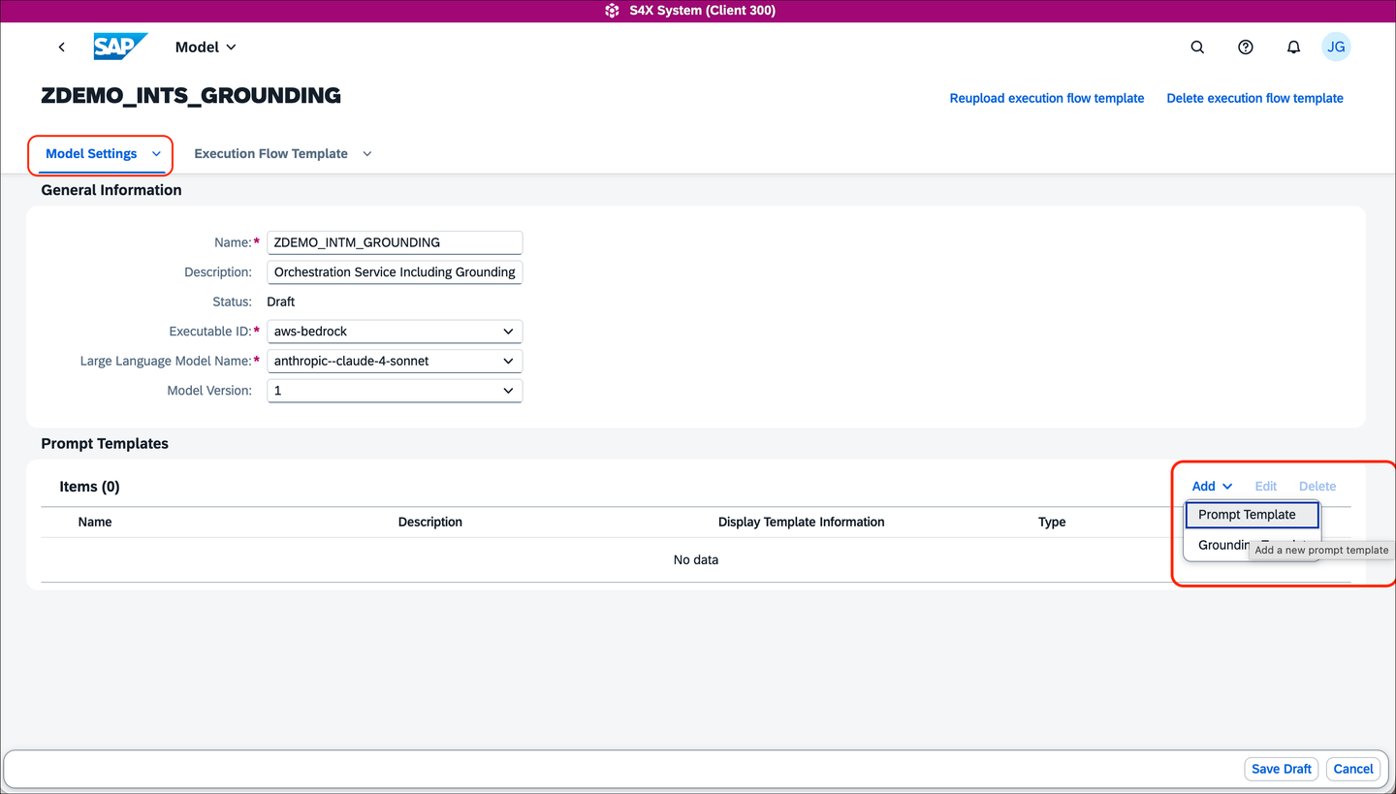Toggle the Add dropdown button
The width and height of the screenshot is (1396, 794).
coord(1212,486)
